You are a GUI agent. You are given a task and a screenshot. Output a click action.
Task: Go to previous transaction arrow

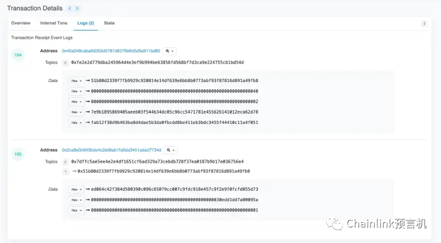[69, 8]
